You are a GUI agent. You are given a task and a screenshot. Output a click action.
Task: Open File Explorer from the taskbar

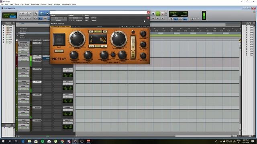pyautogui.click(x=29, y=141)
